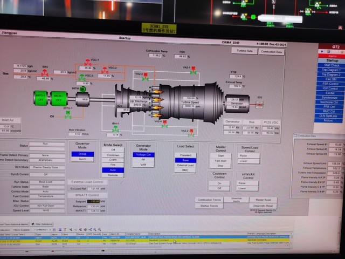Viewport: 345px width, 259px height.
Task: Turn Cooldown Control On
Action: [219, 183]
